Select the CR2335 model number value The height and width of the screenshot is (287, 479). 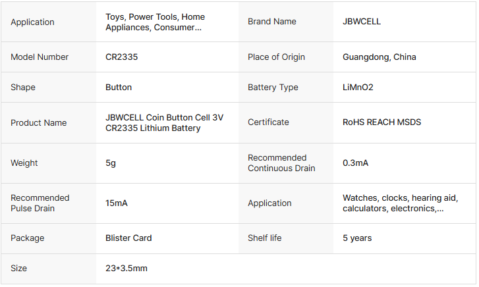(x=121, y=57)
